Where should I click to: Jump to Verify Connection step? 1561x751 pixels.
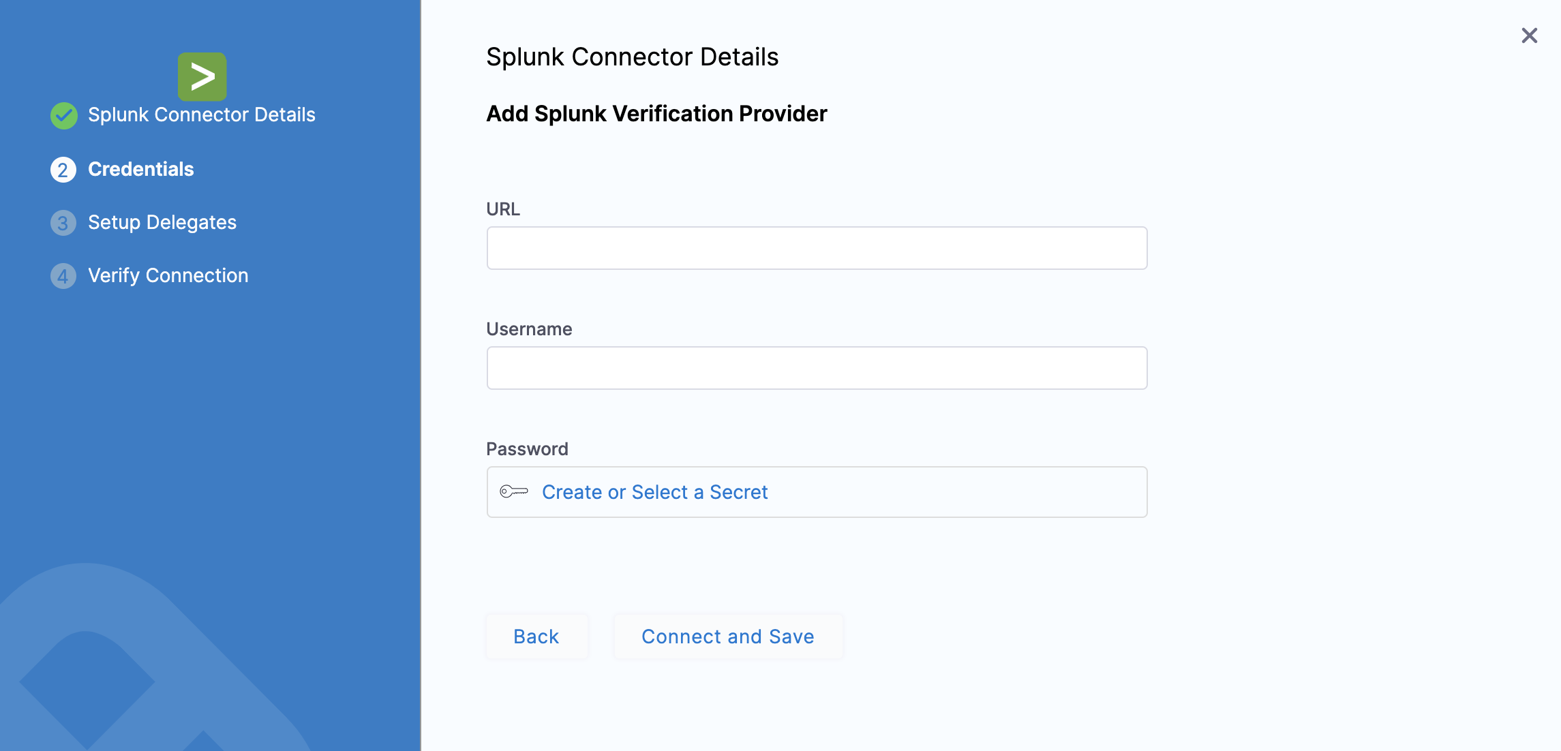[x=168, y=275]
